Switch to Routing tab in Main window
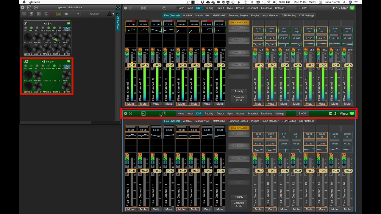Screen dimensions: 381x214 pos(209,8)
